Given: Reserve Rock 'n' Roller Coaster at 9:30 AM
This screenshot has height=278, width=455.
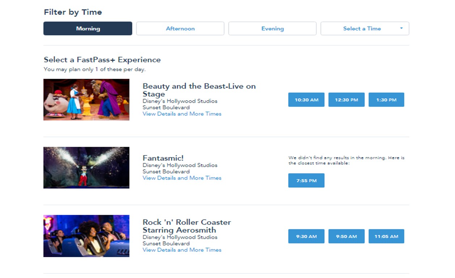Looking at the screenshot, I should [307, 236].
